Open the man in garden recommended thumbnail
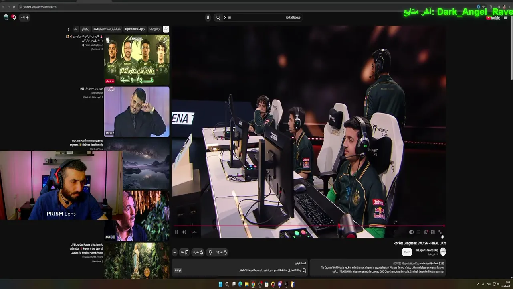This screenshot has height=289, width=513. click(x=142, y=216)
